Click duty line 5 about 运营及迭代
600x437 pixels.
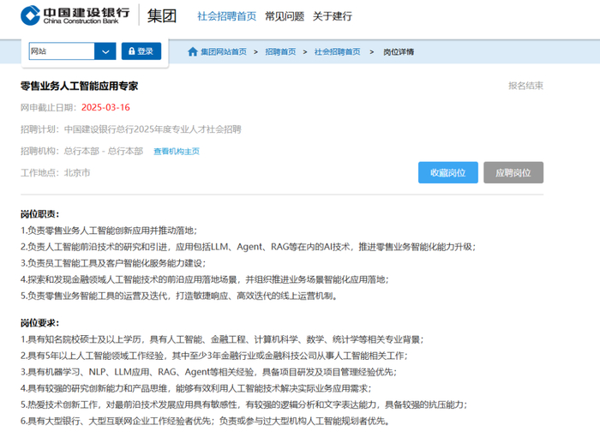click(x=178, y=296)
